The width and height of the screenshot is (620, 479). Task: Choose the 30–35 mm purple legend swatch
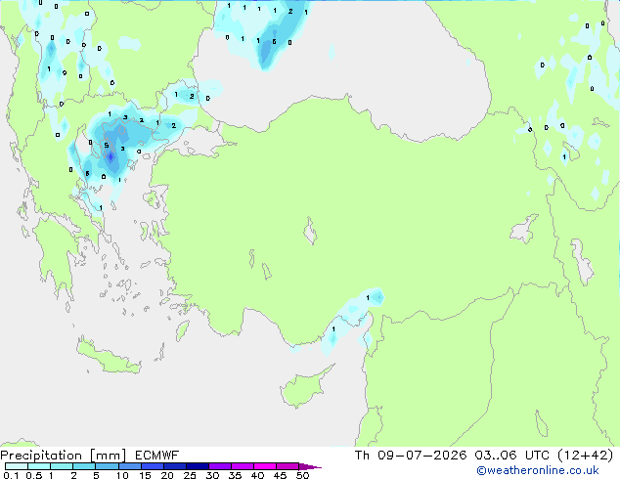(x=219, y=466)
